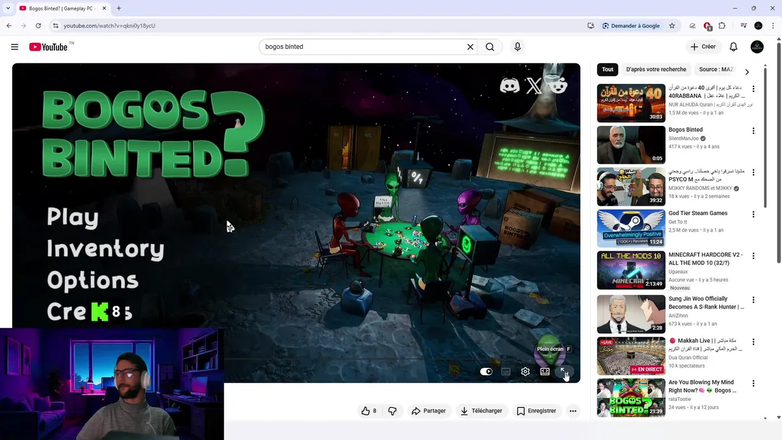Open 'Sung Jin Woo Officially' video title

point(706,303)
